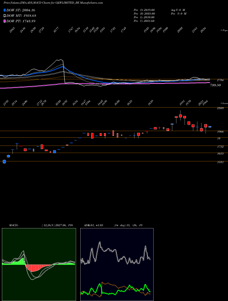Screen dimensions: 228x301
Task: Click the rotated 3577 label in top row
Action: coord(56,30)
